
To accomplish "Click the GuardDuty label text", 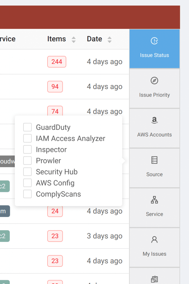I will [53, 127].
